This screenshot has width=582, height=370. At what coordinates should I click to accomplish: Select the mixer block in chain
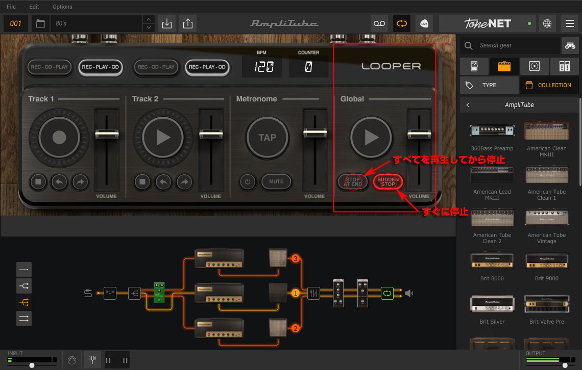[x=313, y=294]
